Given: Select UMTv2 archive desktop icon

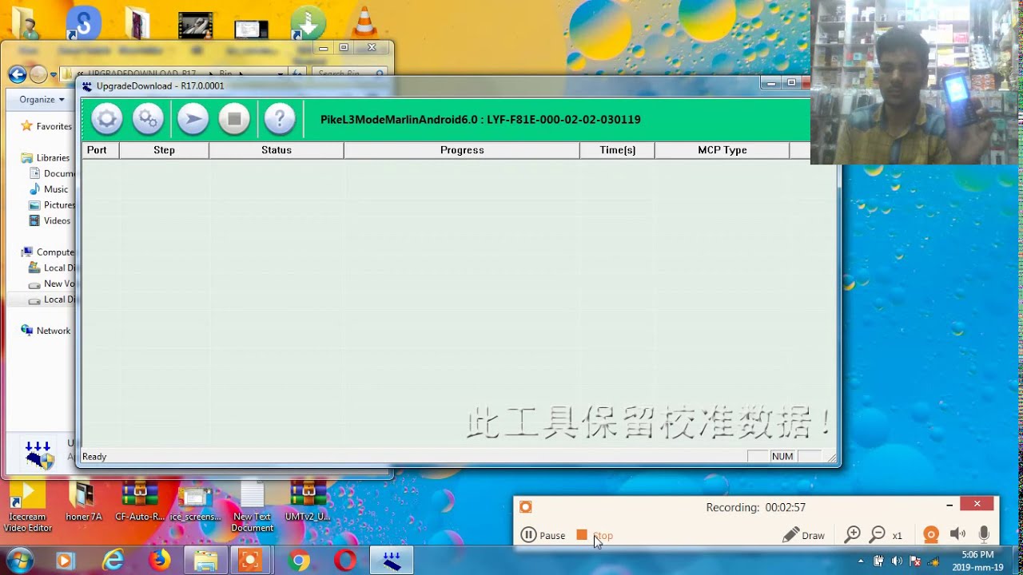Looking at the screenshot, I should tap(308, 503).
